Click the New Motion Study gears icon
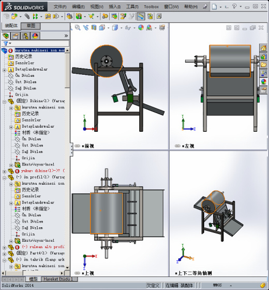269x290 pixels. [x=105, y=17]
